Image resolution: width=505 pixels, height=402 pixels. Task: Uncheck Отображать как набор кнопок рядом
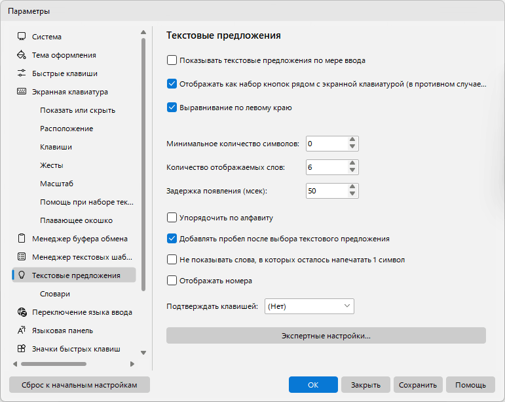pos(172,84)
